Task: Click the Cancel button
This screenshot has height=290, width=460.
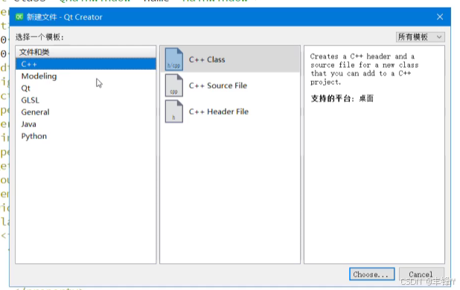Action: tap(421, 274)
